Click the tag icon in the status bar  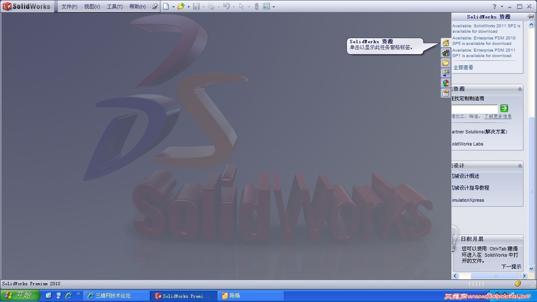[518, 284]
